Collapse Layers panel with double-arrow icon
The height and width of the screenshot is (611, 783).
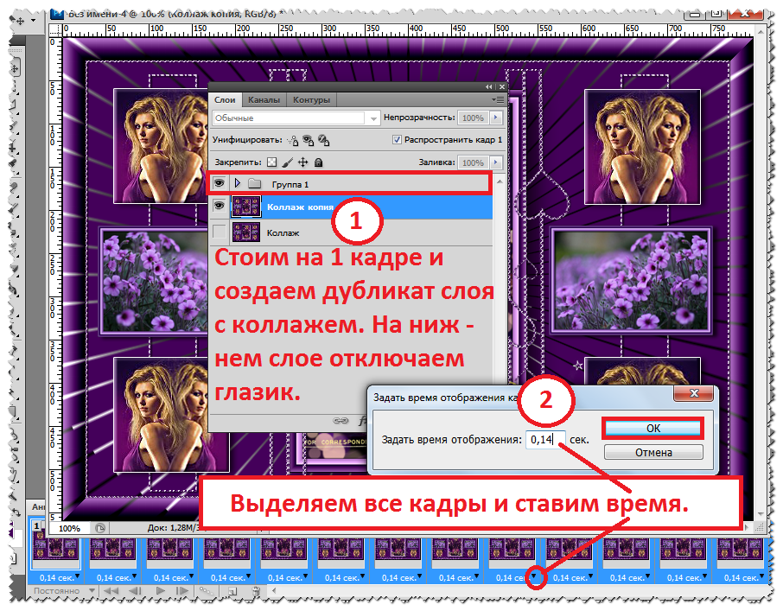click(x=489, y=87)
